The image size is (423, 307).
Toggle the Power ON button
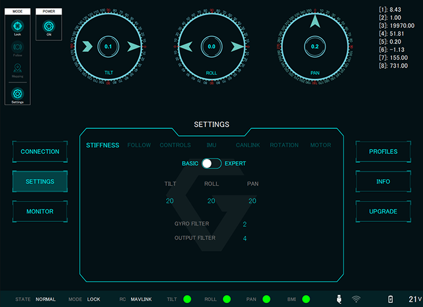pos(48,26)
